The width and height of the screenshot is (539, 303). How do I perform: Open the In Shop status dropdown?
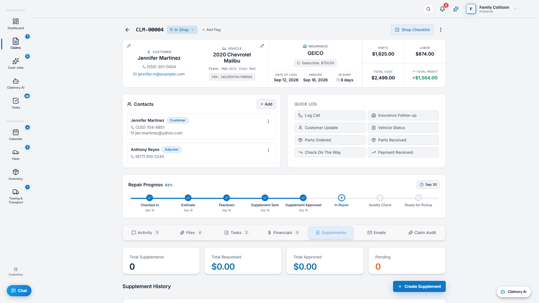[x=182, y=30]
